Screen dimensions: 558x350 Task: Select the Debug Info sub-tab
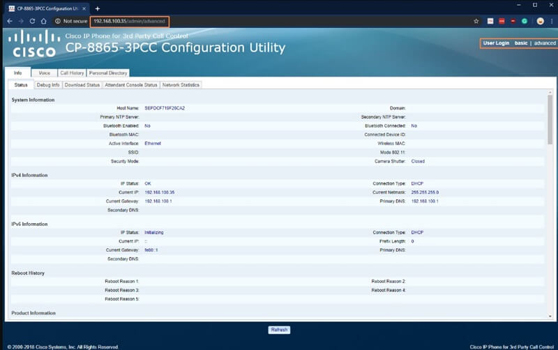pyautogui.click(x=48, y=85)
